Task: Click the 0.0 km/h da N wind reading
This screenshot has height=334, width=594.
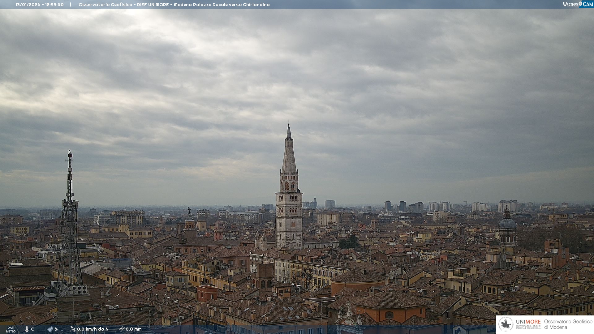Action: point(93,329)
